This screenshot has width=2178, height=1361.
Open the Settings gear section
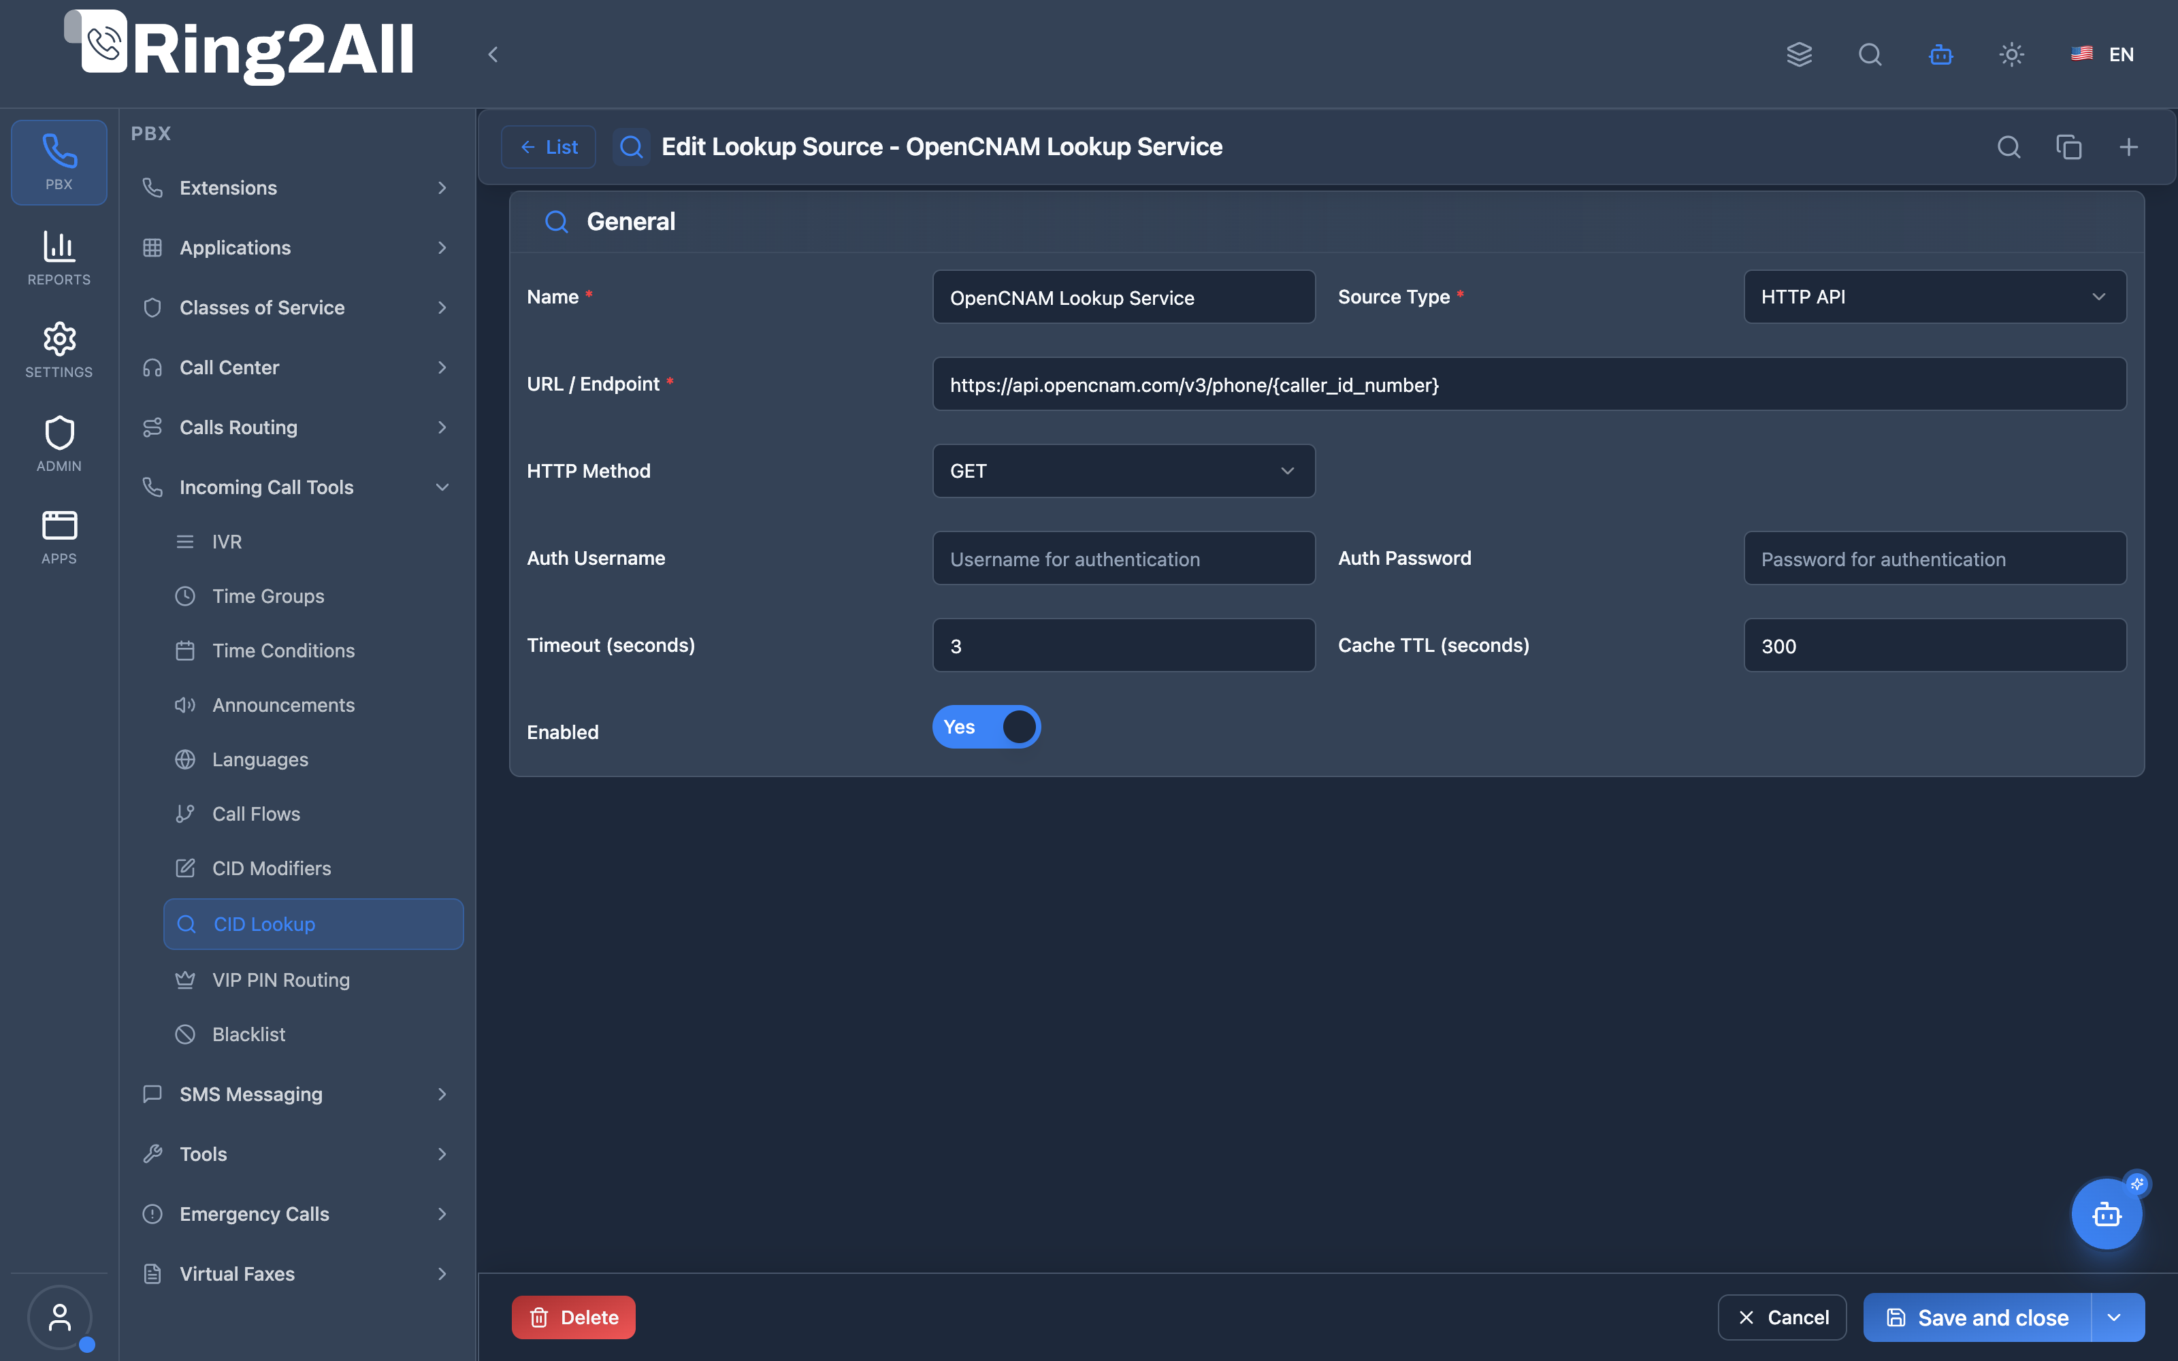coord(59,350)
